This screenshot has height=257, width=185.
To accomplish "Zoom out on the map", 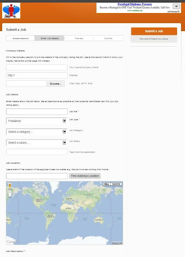I will (x=10, y=195).
